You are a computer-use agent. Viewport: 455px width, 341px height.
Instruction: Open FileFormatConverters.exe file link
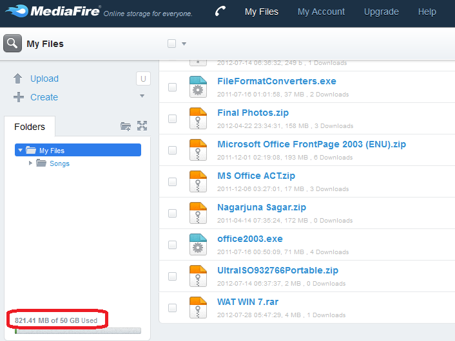(276, 81)
